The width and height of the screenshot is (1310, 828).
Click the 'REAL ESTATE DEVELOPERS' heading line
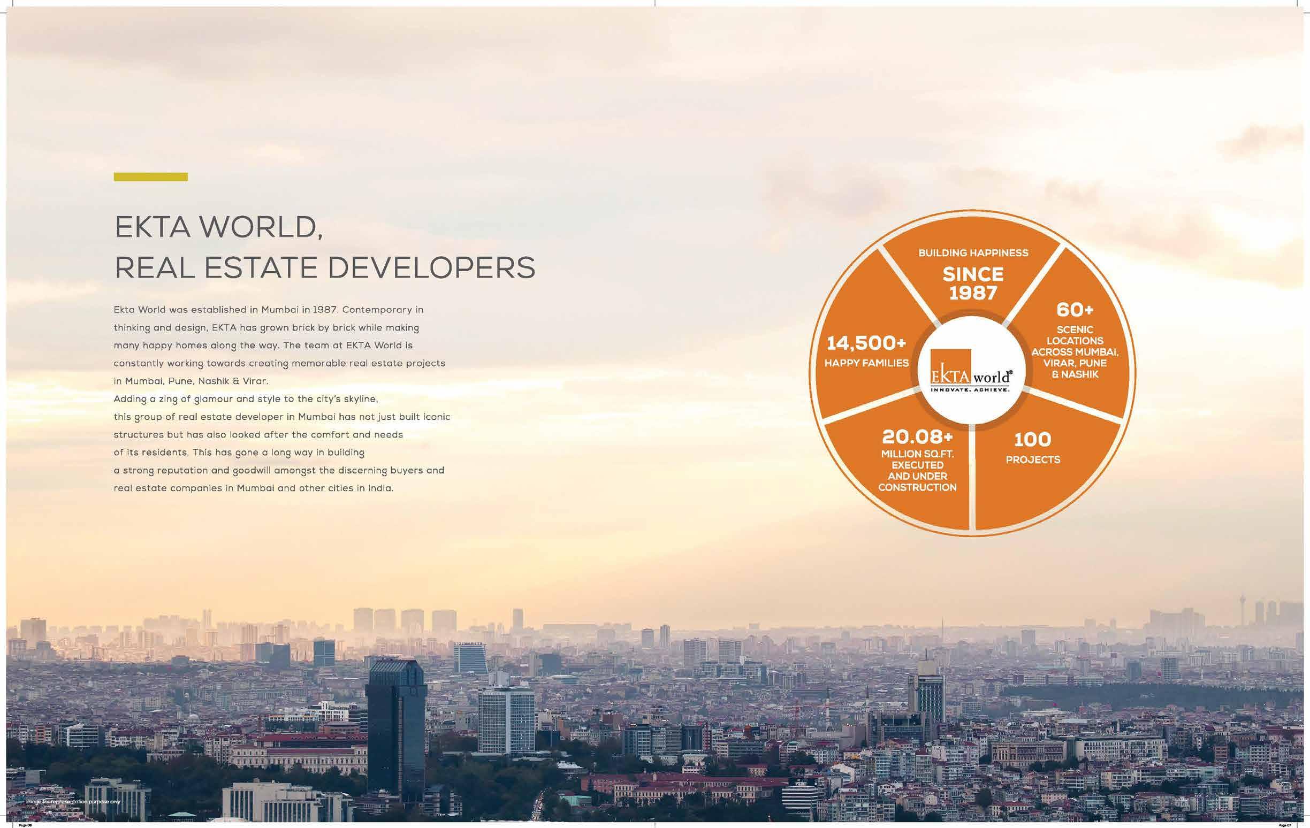325,268
